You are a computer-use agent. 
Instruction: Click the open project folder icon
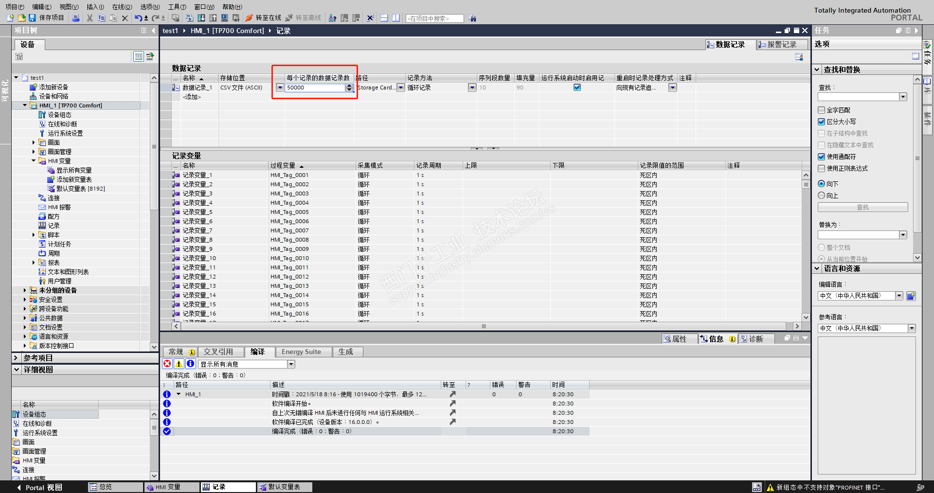[x=21, y=18]
